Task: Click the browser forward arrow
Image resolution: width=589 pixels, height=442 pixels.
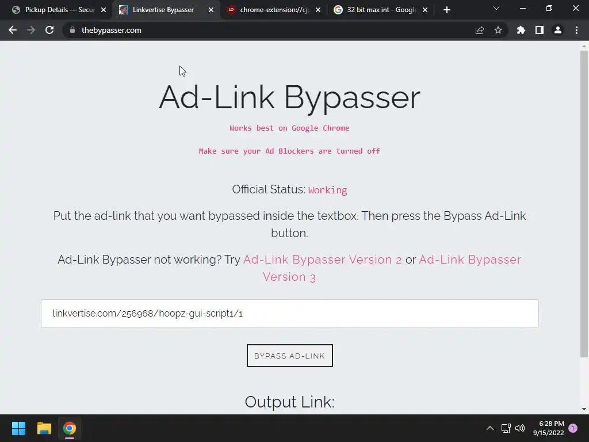Action: (31, 30)
